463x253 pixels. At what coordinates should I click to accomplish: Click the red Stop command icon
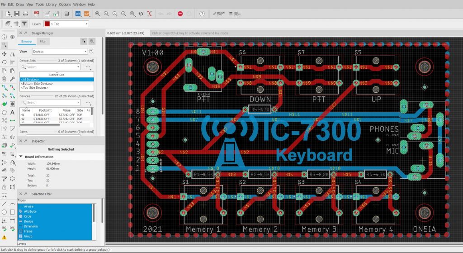[x=180, y=14]
